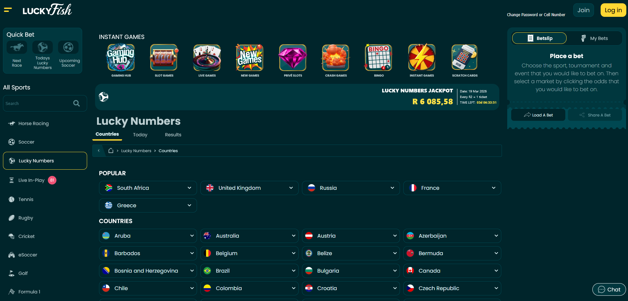Click the Log in button
Screen dimensions: 628x301
click(613, 10)
